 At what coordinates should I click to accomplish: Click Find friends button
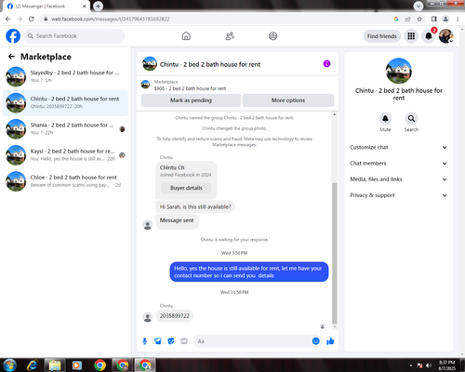[382, 36]
